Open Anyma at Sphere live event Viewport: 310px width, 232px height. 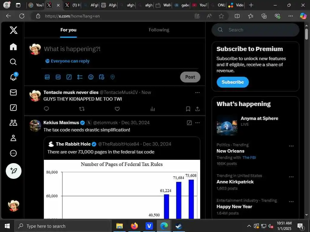(x=255, y=125)
